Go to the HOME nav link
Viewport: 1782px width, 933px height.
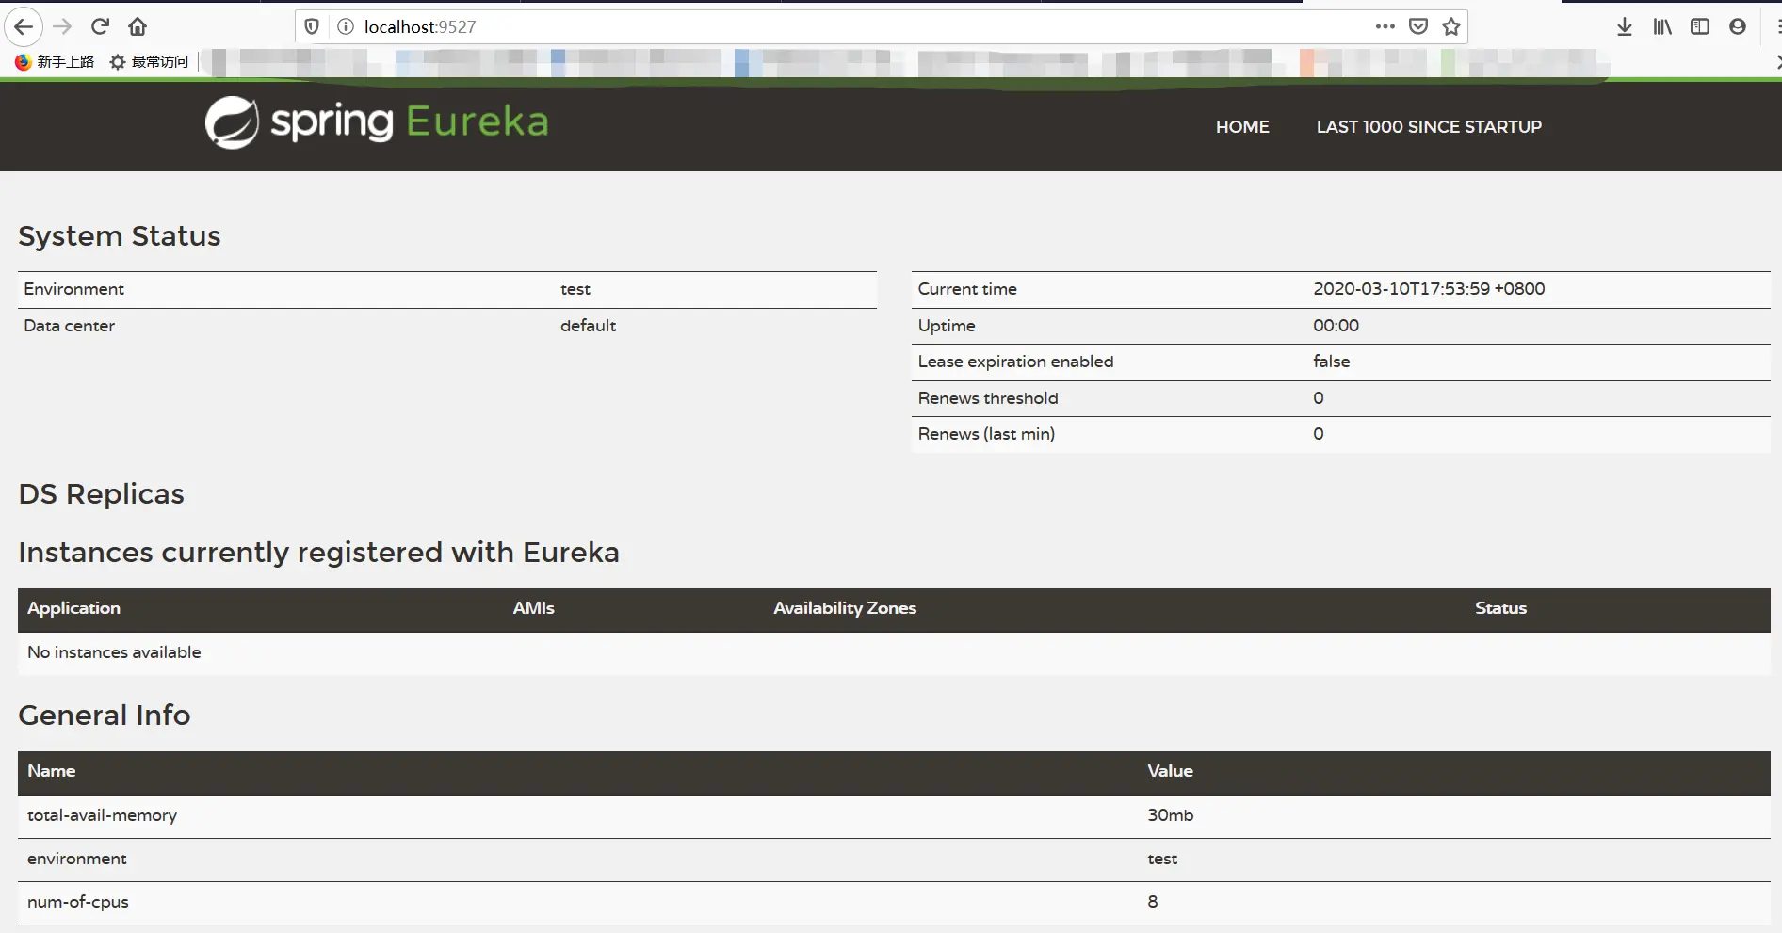pyautogui.click(x=1242, y=126)
